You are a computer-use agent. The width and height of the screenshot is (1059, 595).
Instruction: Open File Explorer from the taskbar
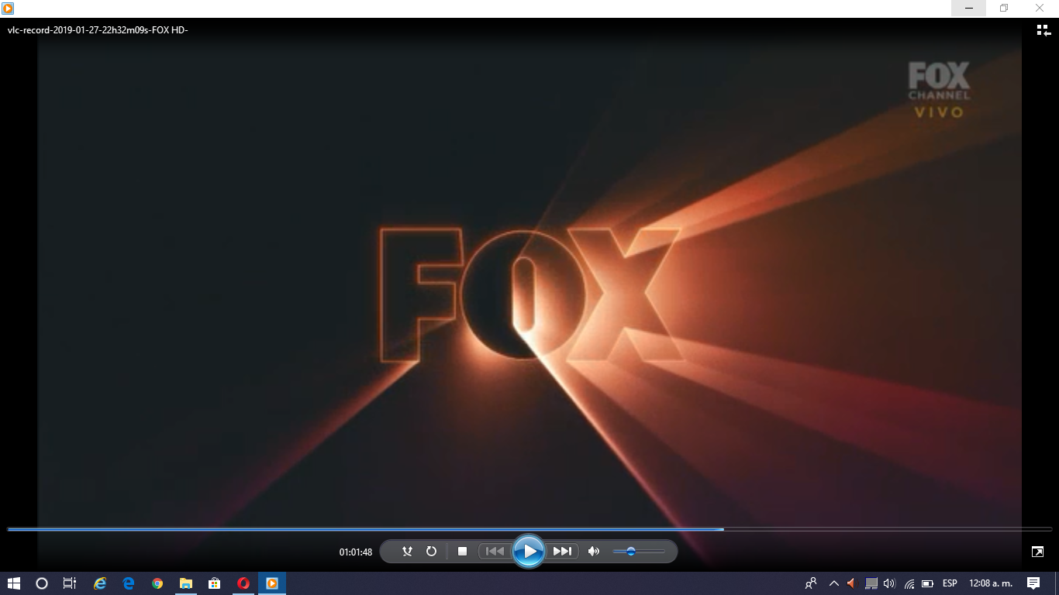click(186, 583)
